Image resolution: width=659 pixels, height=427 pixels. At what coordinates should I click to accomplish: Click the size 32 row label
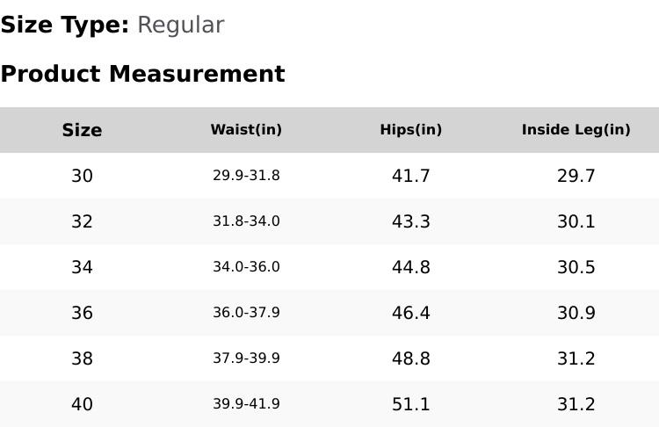point(82,221)
